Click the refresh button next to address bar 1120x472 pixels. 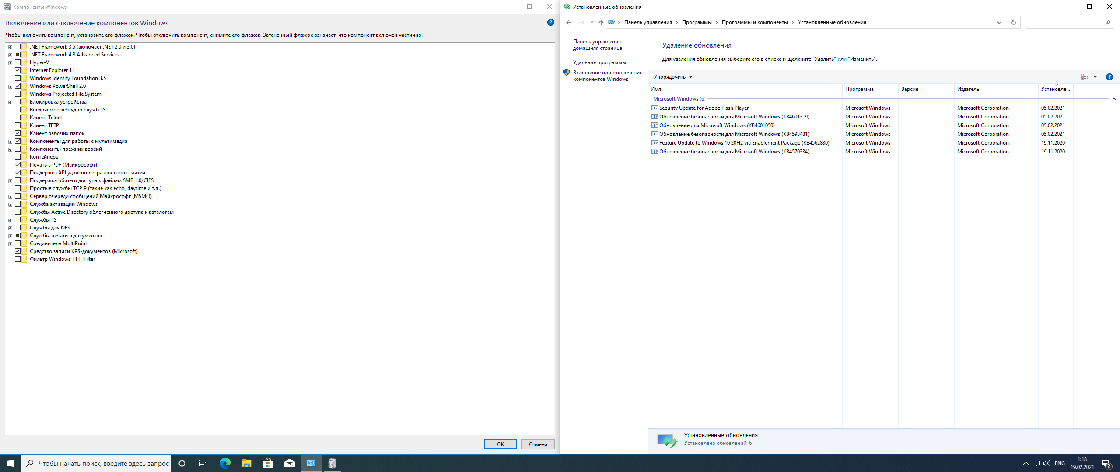pos(1013,22)
